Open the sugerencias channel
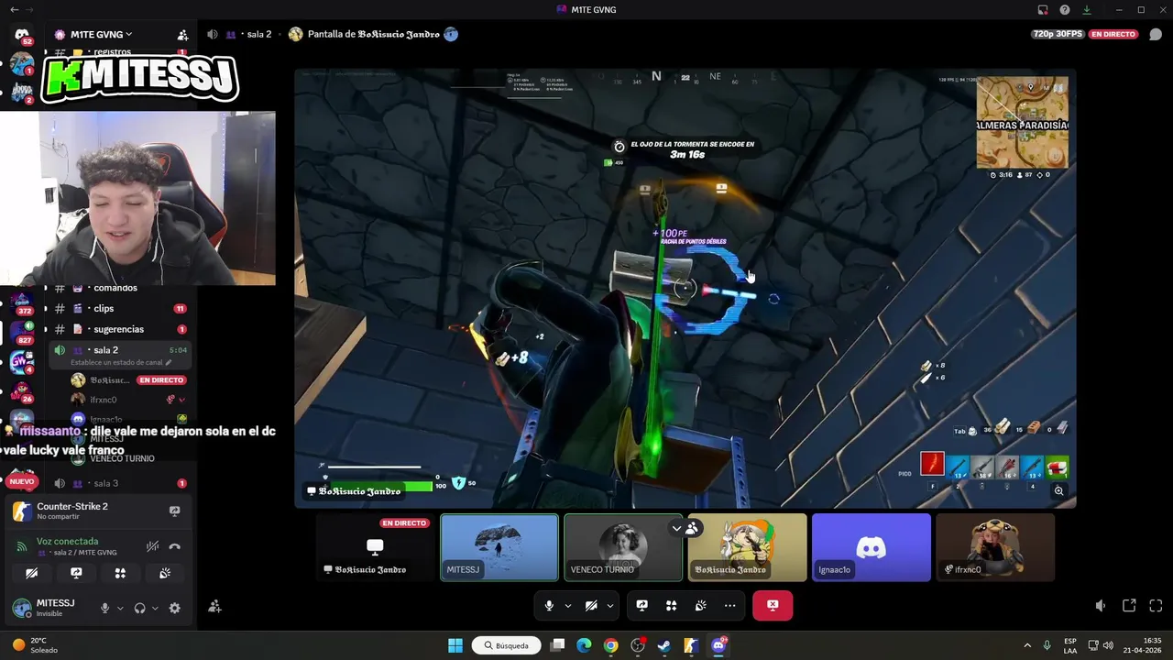1173x660 pixels. pyautogui.click(x=118, y=329)
